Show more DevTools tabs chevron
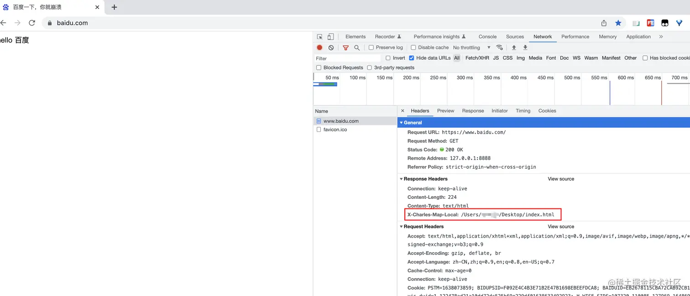 pos(661,37)
